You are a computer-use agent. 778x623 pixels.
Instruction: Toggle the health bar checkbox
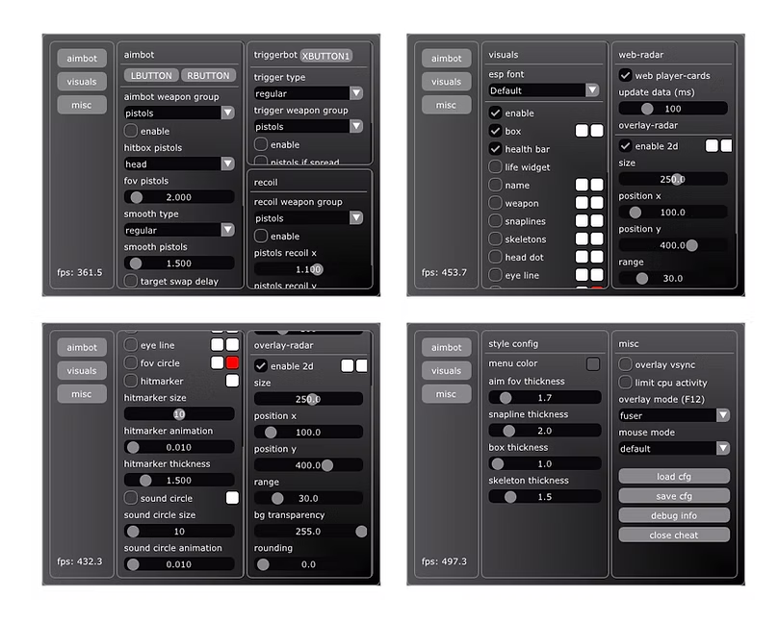click(496, 149)
